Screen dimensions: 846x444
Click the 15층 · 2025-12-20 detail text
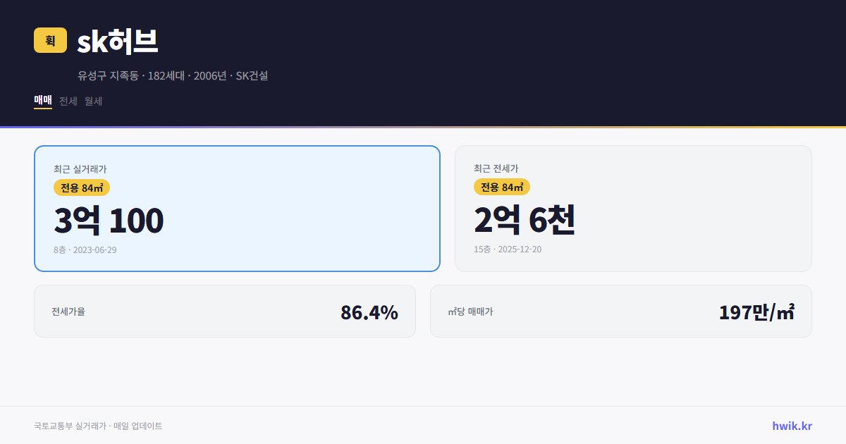click(507, 249)
